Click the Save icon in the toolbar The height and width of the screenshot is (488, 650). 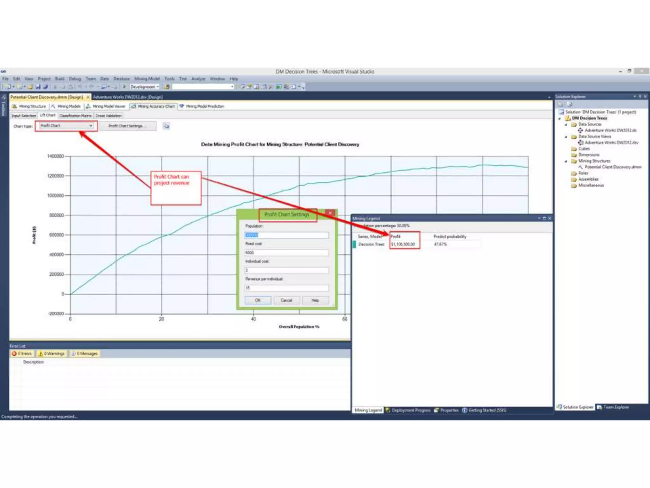pos(38,86)
